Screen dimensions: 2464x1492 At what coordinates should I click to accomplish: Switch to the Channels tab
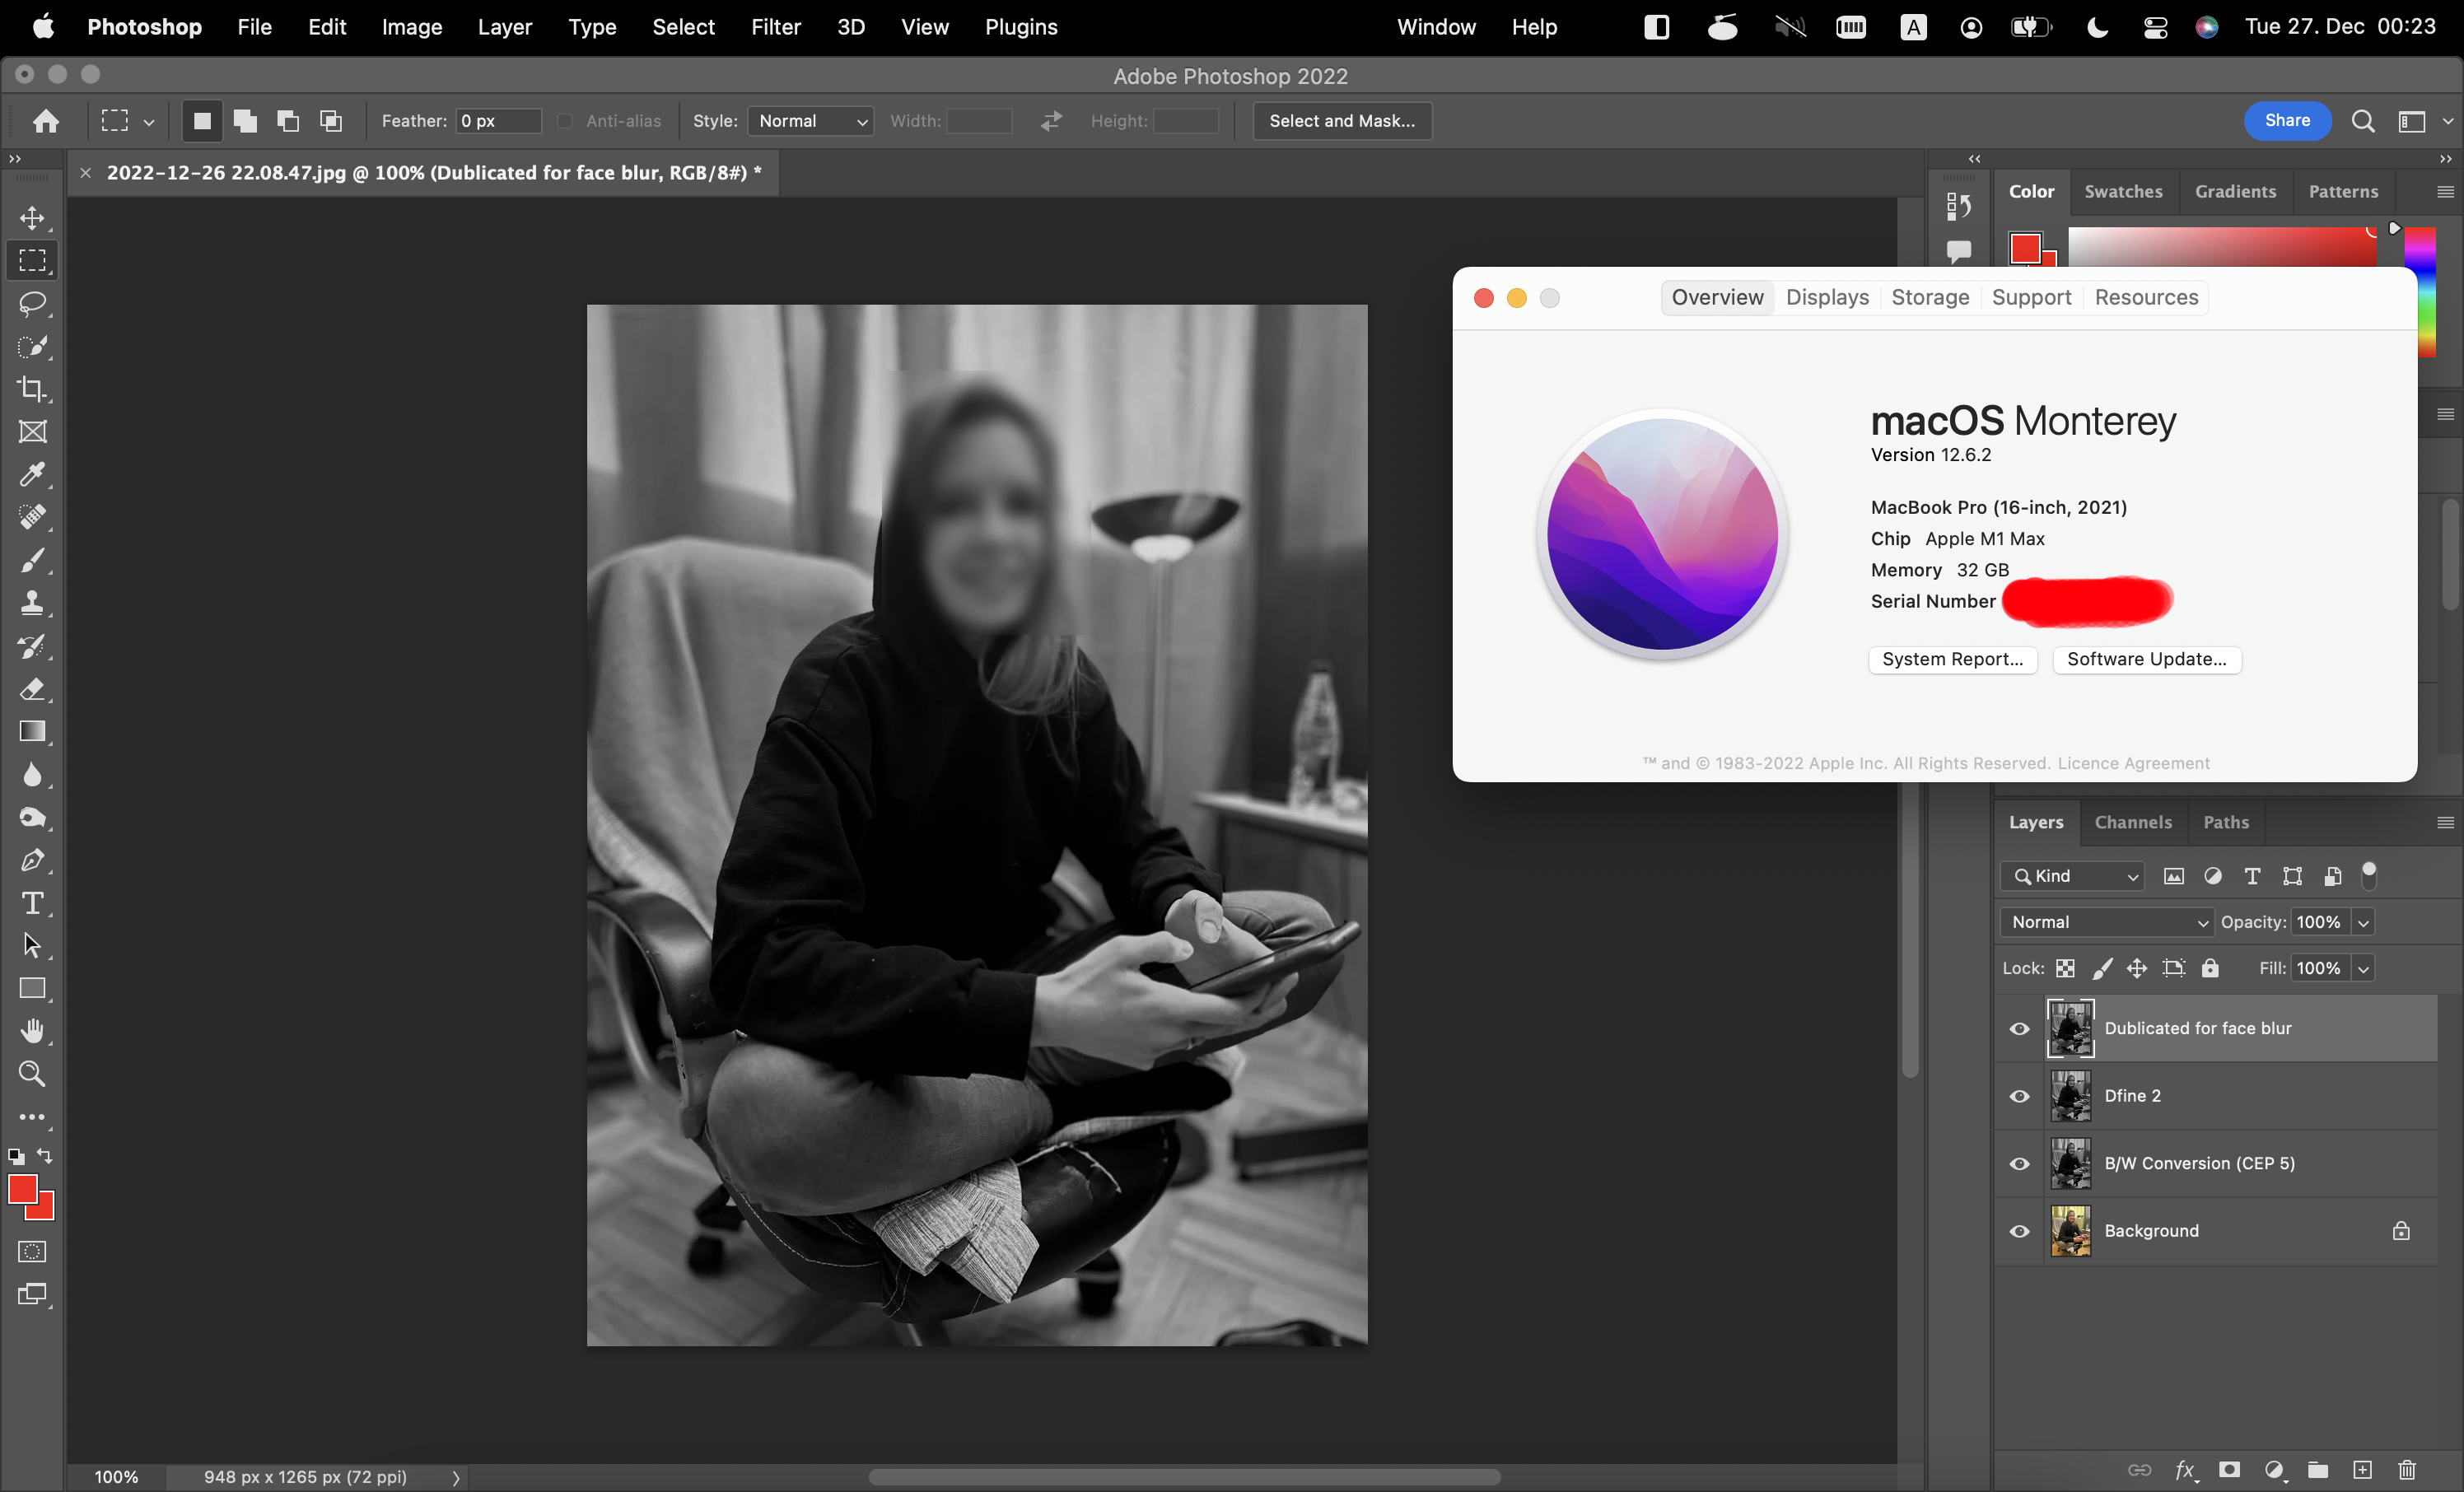[2132, 822]
